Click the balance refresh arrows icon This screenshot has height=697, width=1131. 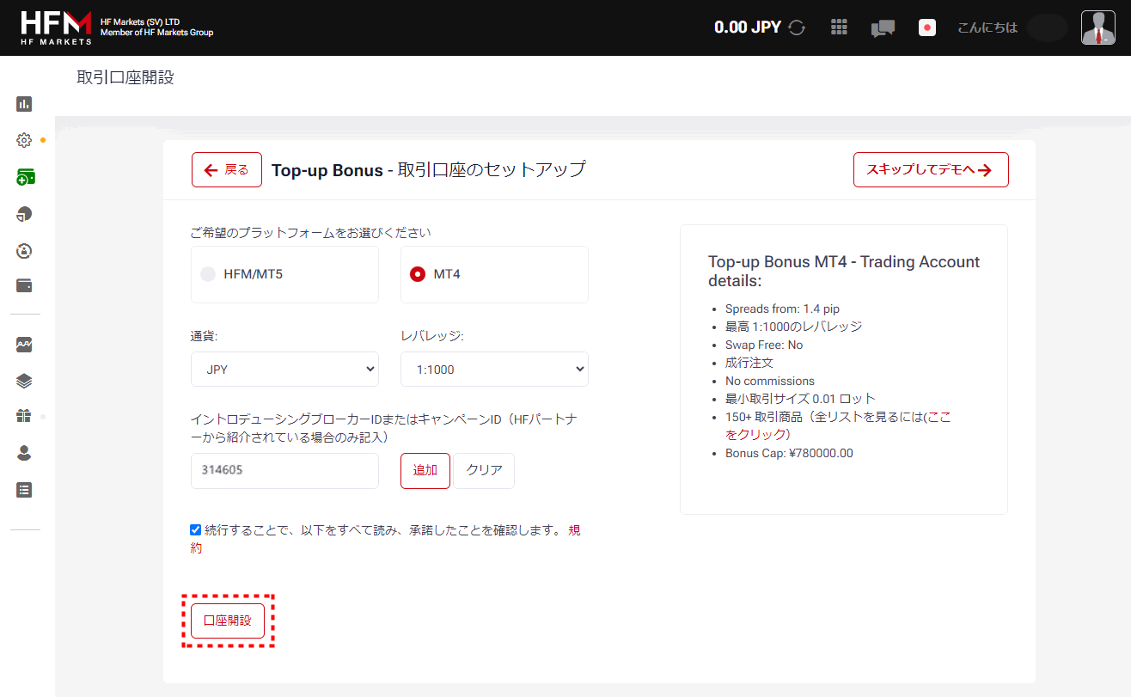tap(797, 28)
